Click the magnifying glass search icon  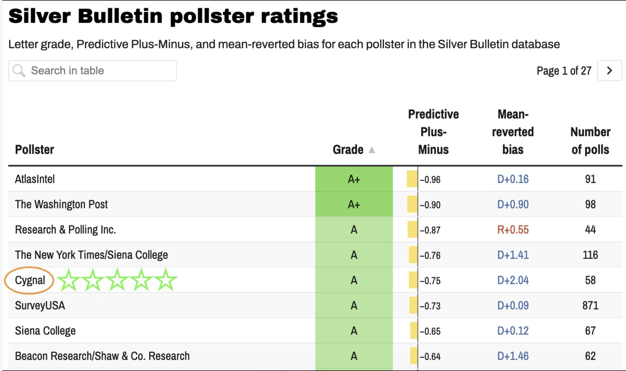pyautogui.click(x=19, y=71)
